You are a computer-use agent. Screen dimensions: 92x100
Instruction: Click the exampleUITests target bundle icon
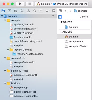click(x=66, y=46)
